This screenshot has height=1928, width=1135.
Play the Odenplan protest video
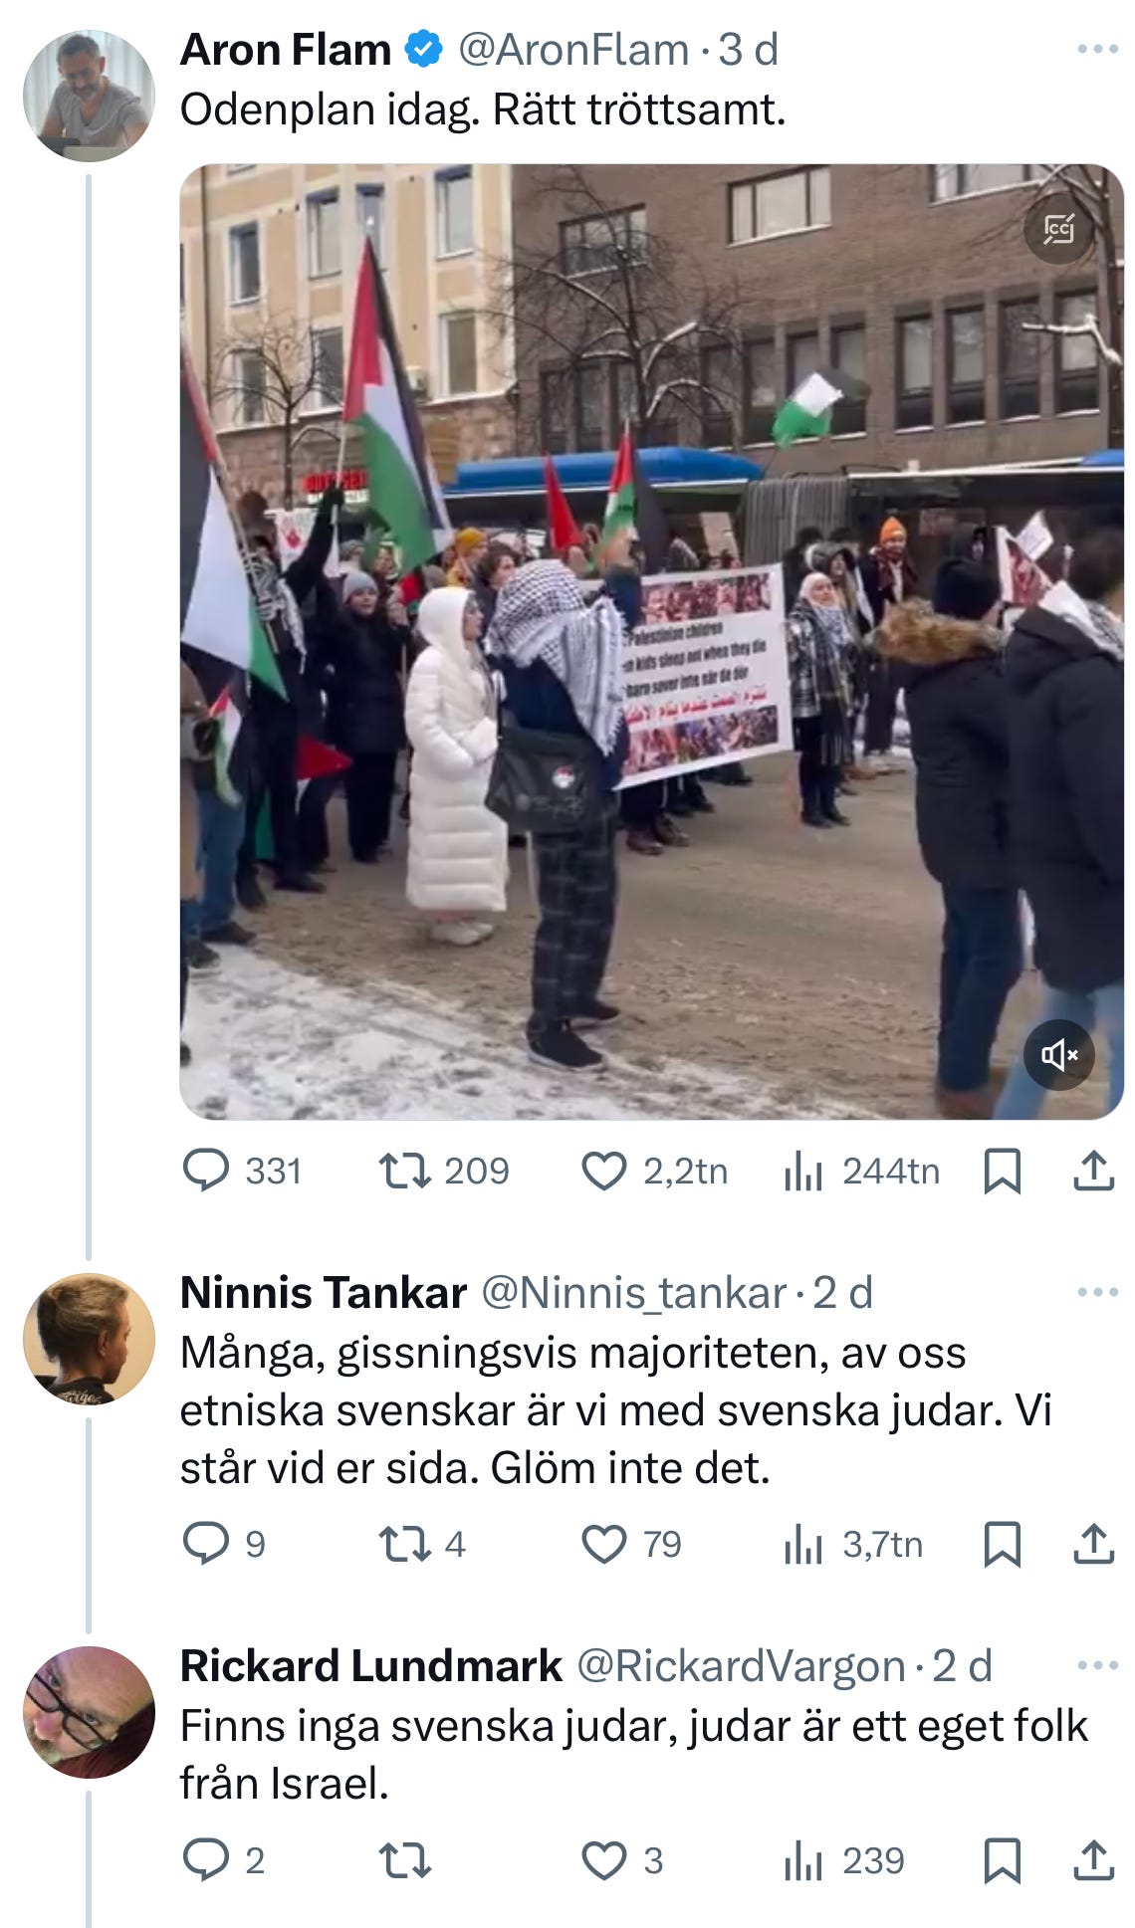point(651,641)
